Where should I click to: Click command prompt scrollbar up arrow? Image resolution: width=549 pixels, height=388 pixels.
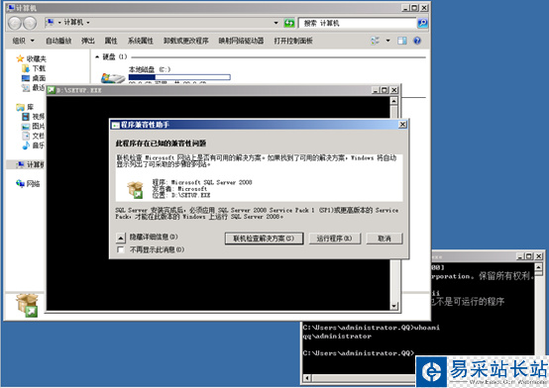pos(539,267)
